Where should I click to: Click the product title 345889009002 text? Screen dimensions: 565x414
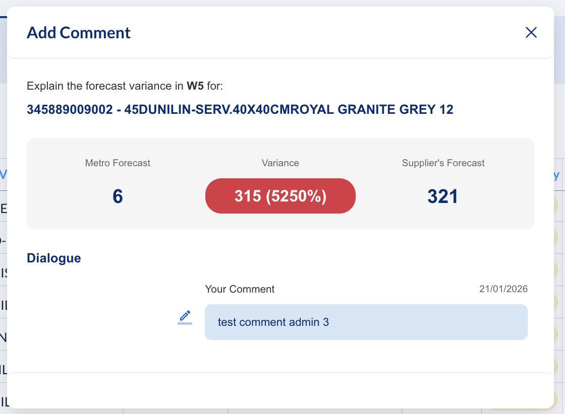240,109
